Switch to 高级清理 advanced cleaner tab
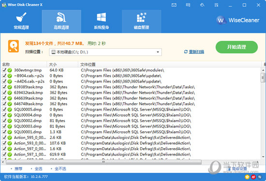The height and width of the screenshot is (181, 266). pyautogui.click(x=61, y=21)
